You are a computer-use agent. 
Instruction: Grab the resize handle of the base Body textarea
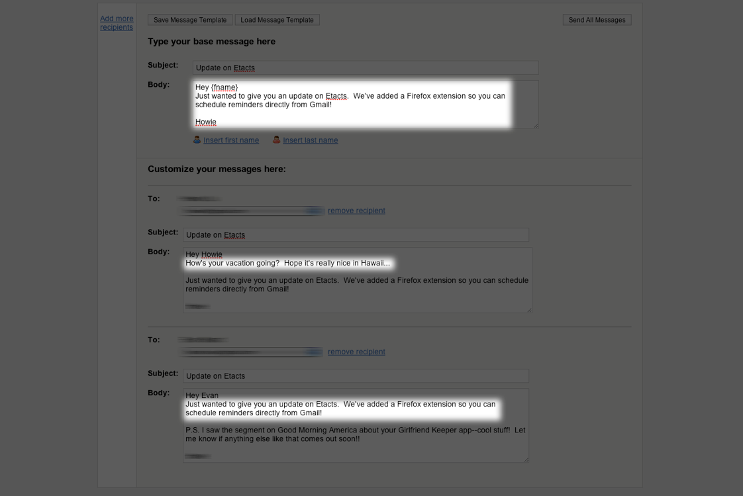point(536,126)
